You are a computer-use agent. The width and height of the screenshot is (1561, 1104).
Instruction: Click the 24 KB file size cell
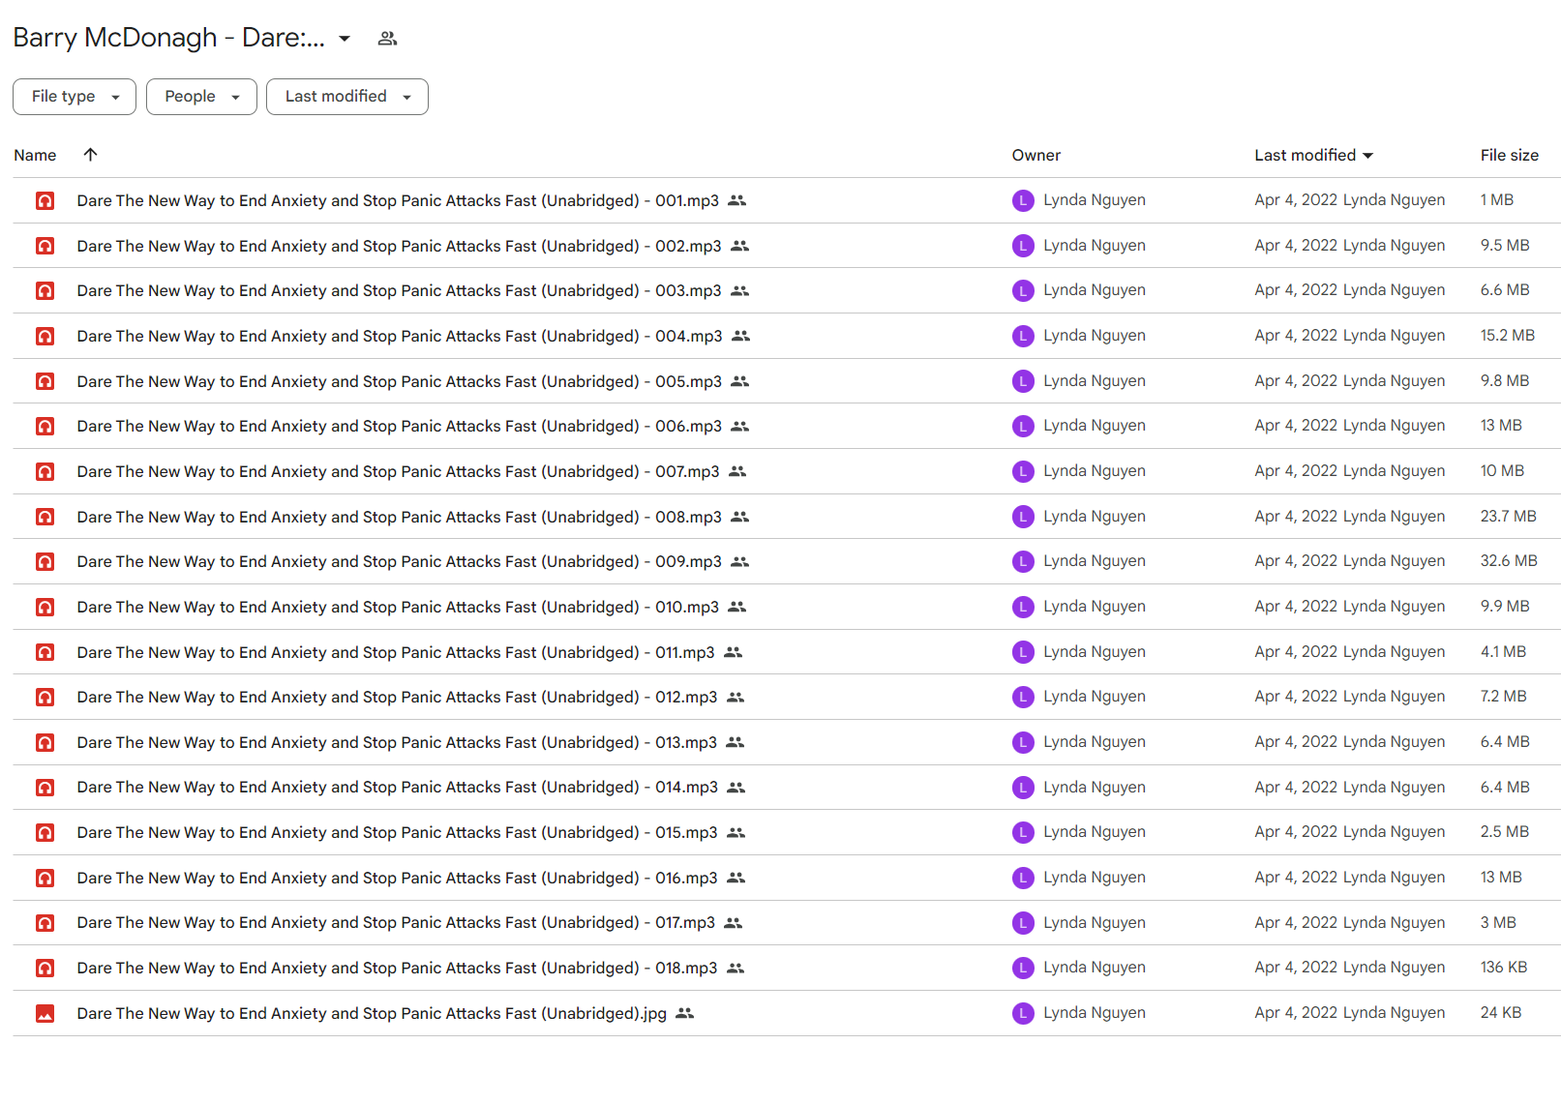point(1501,1013)
